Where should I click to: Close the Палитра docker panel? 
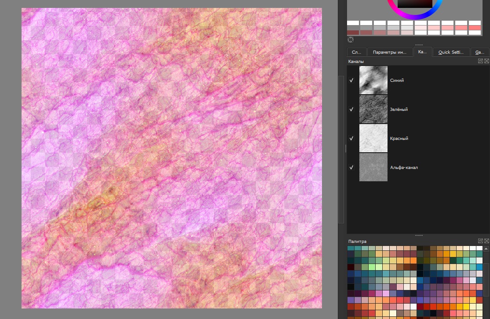pos(486,241)
